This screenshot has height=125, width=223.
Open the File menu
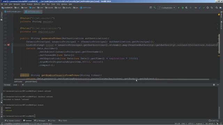[2, 4]
